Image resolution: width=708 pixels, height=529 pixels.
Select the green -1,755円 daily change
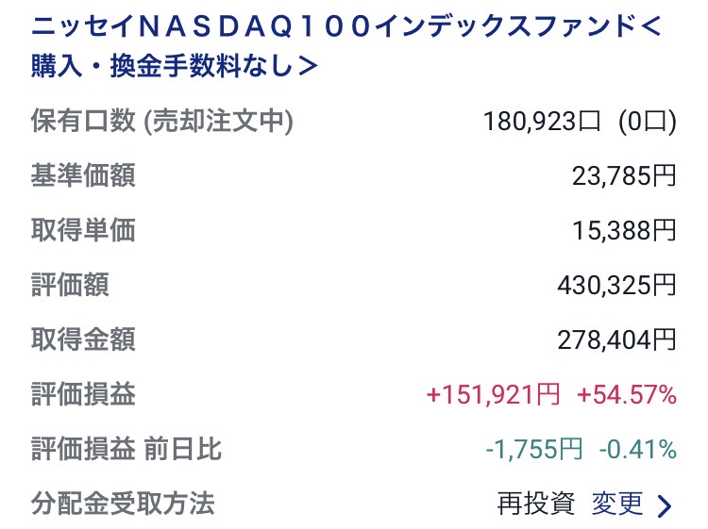click(533, 450)
